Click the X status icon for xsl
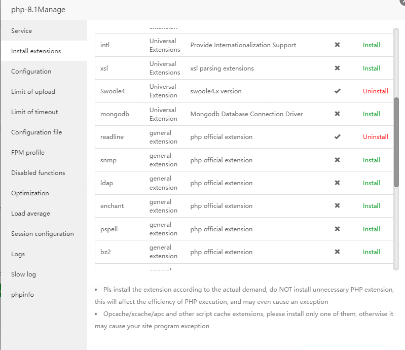The width and height of the screenshot is (405, 350). [x=337, y=68]
